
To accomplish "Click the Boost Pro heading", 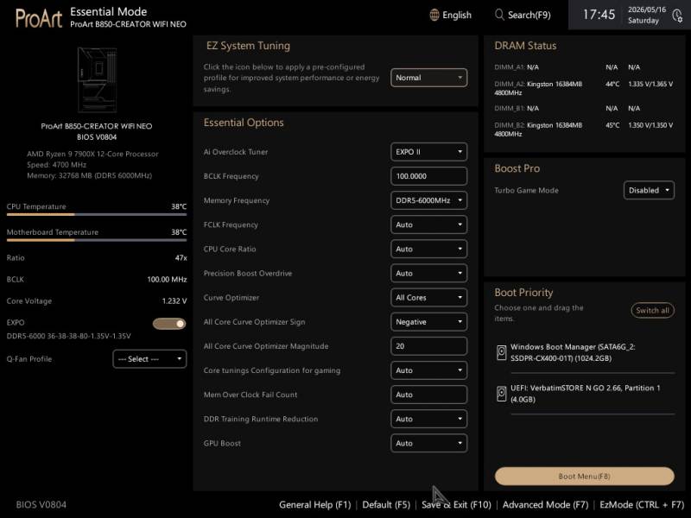I will click(517, 168).
